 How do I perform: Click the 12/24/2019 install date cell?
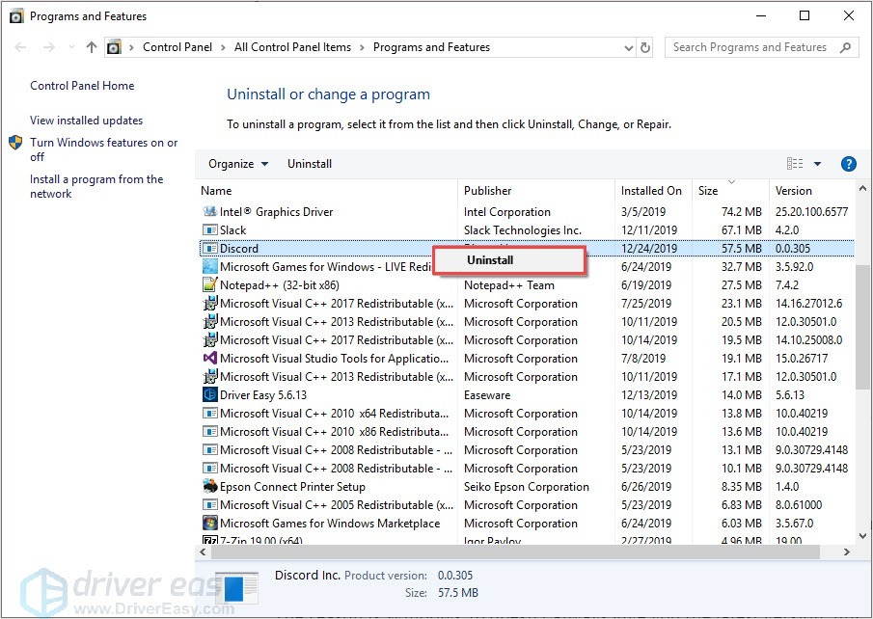pyautogui.click(x=649, y=248)
